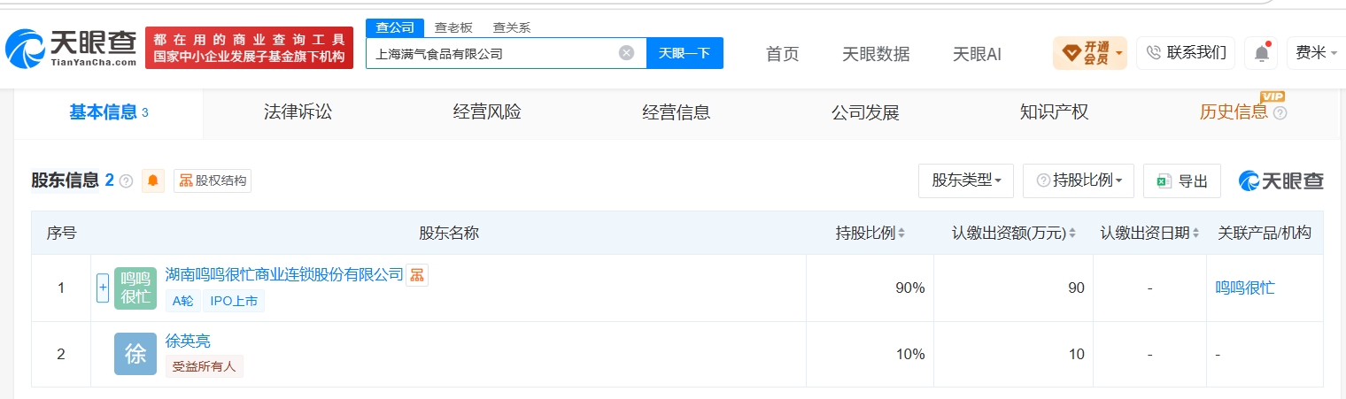Click the 序号 column header
1346x399 pixels.
61,234
